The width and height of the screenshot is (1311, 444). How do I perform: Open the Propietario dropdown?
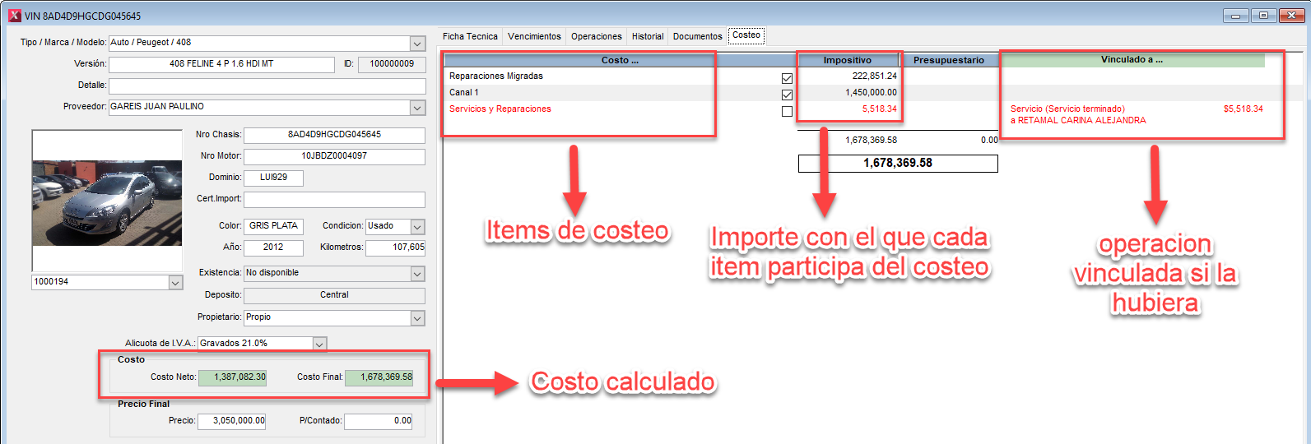coord(417,318)
